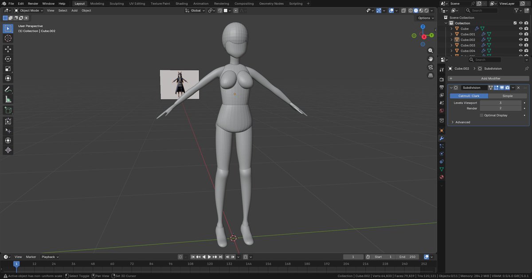532x279 pixels.
Task: Open the Render menu
Action: tap(33, 4)
